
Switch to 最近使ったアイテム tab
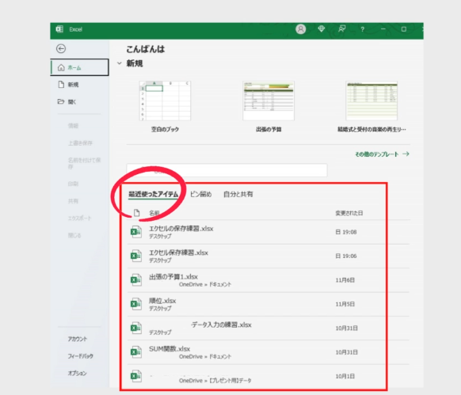click(x=154, y=194)
